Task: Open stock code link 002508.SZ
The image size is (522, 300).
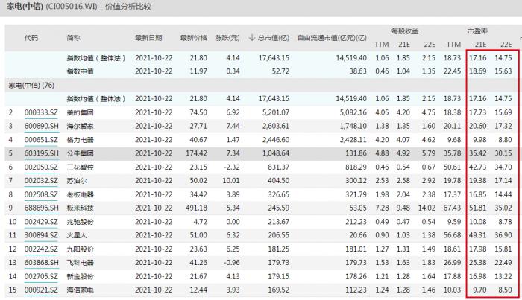Action: pyautogui.click(x=41, y=194)
